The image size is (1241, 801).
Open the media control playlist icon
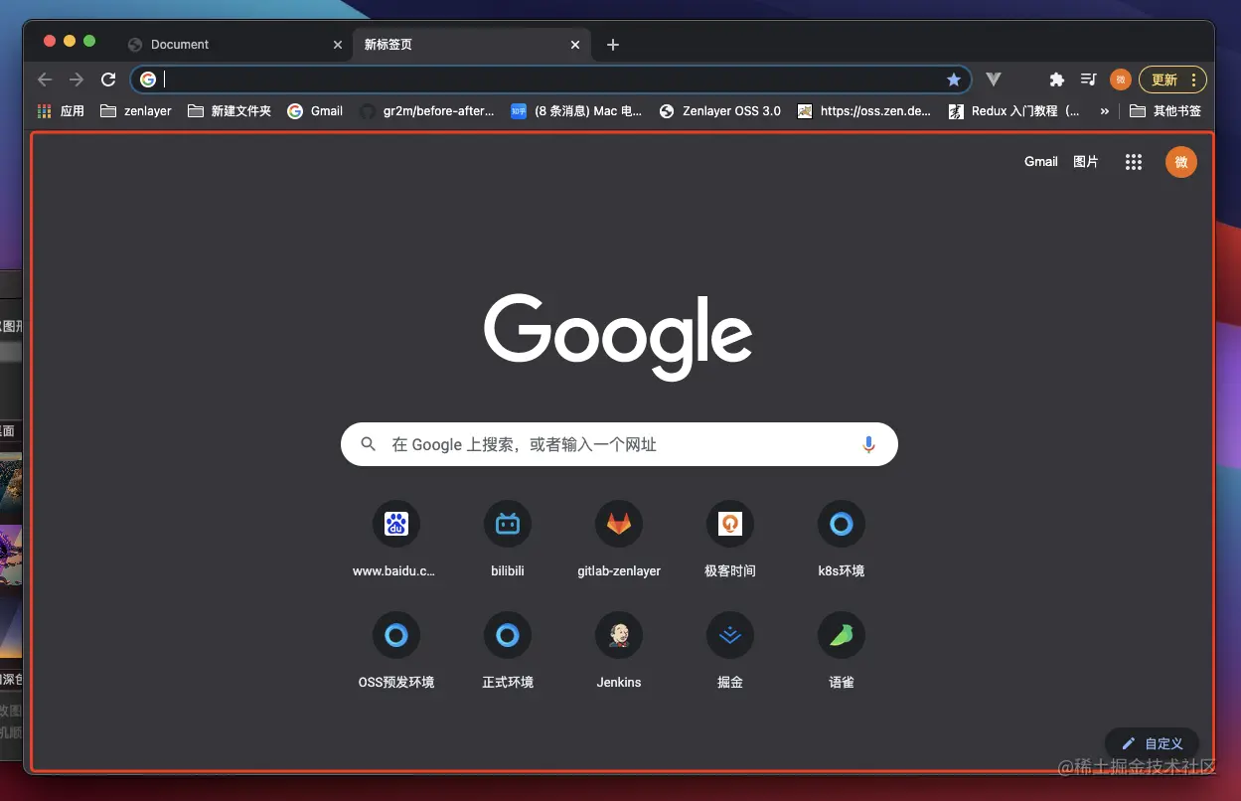(x=1089, y=80)
